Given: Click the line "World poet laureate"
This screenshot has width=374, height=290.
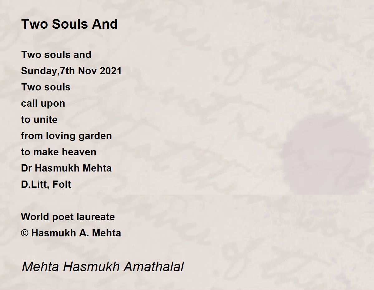Looking at the screenshot, I should point(68,217).
